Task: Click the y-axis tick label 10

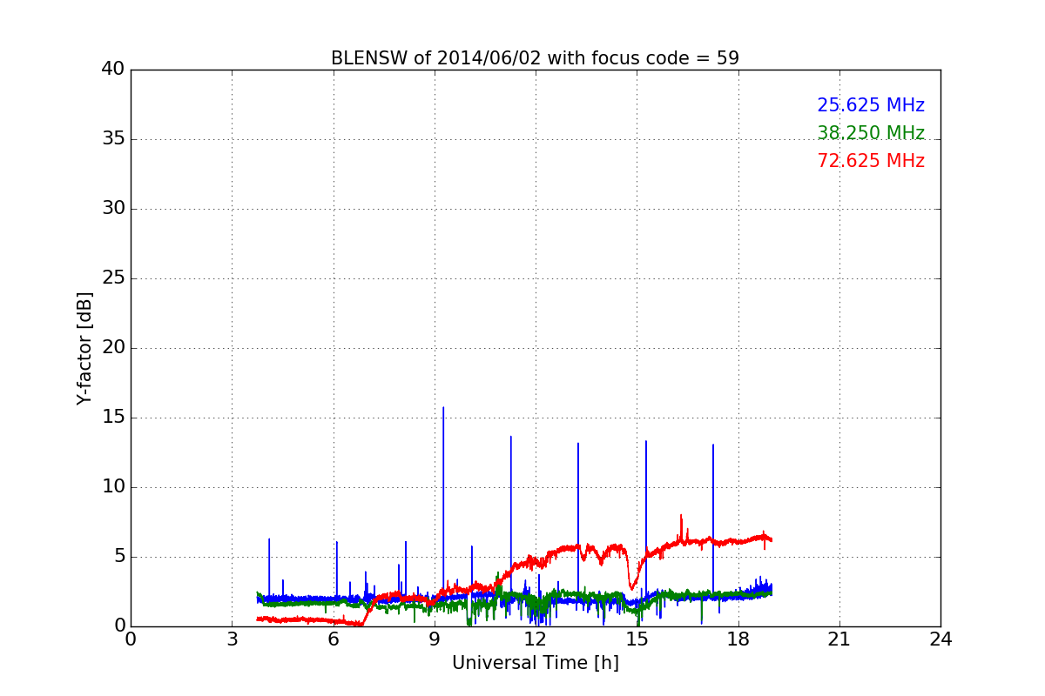Action: pyautogui.click(x=113, y=487)
